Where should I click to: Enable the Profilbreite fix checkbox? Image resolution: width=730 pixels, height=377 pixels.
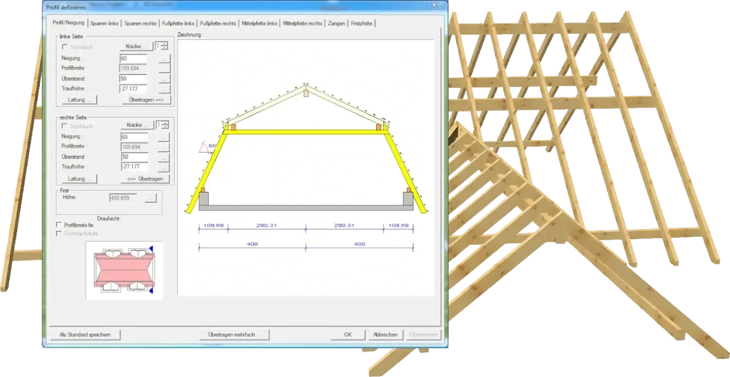tap(59, 225)
